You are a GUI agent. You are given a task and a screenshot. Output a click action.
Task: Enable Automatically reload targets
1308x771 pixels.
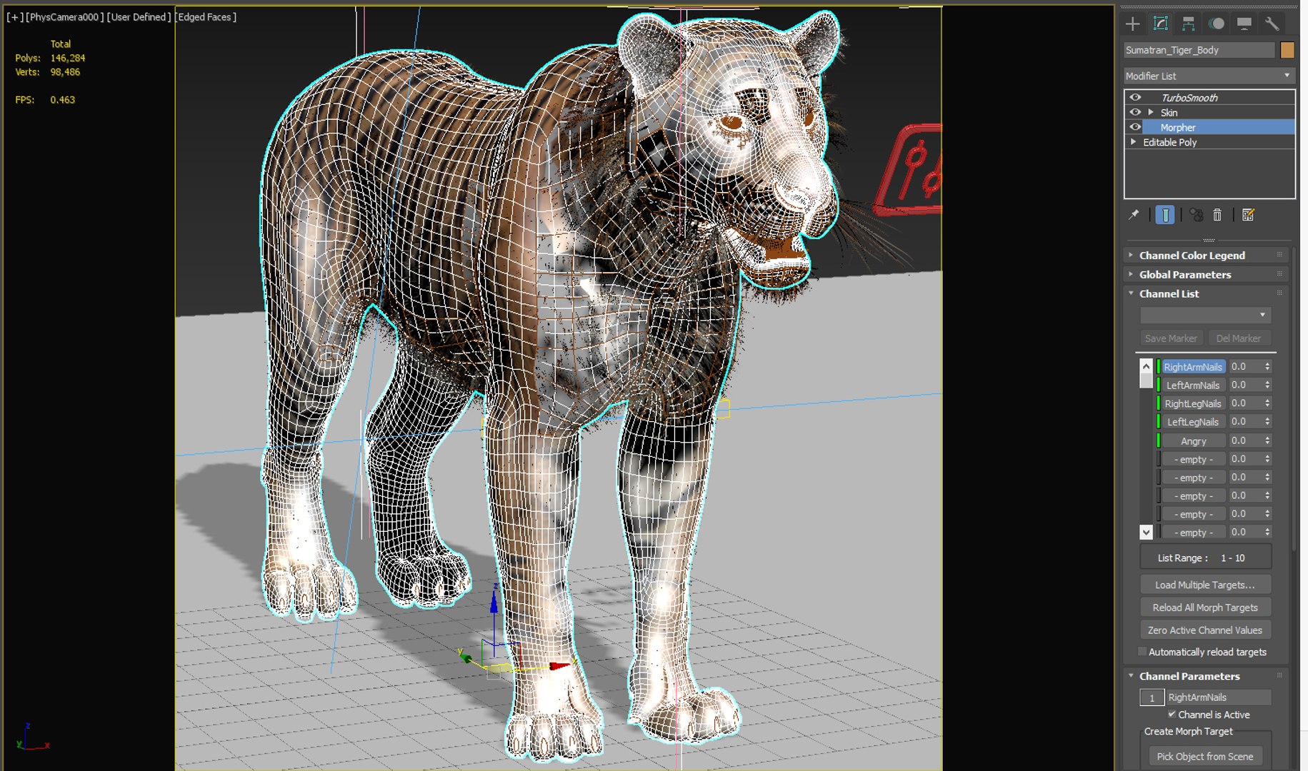pos(1142,652)
